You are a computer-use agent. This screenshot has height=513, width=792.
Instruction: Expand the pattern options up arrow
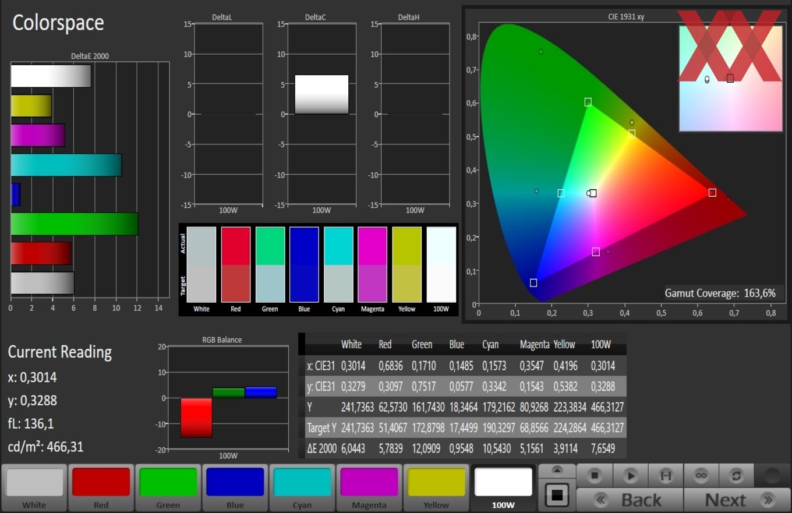click(557, 470)
